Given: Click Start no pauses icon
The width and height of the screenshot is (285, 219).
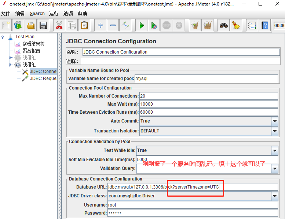Looking at the screenshot, I should tap(154, 25).
